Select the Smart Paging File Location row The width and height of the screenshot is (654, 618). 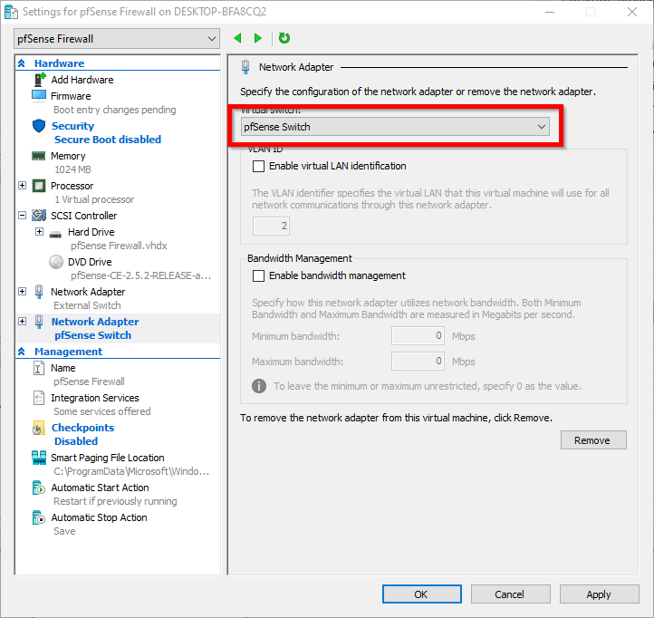(108, 458)
